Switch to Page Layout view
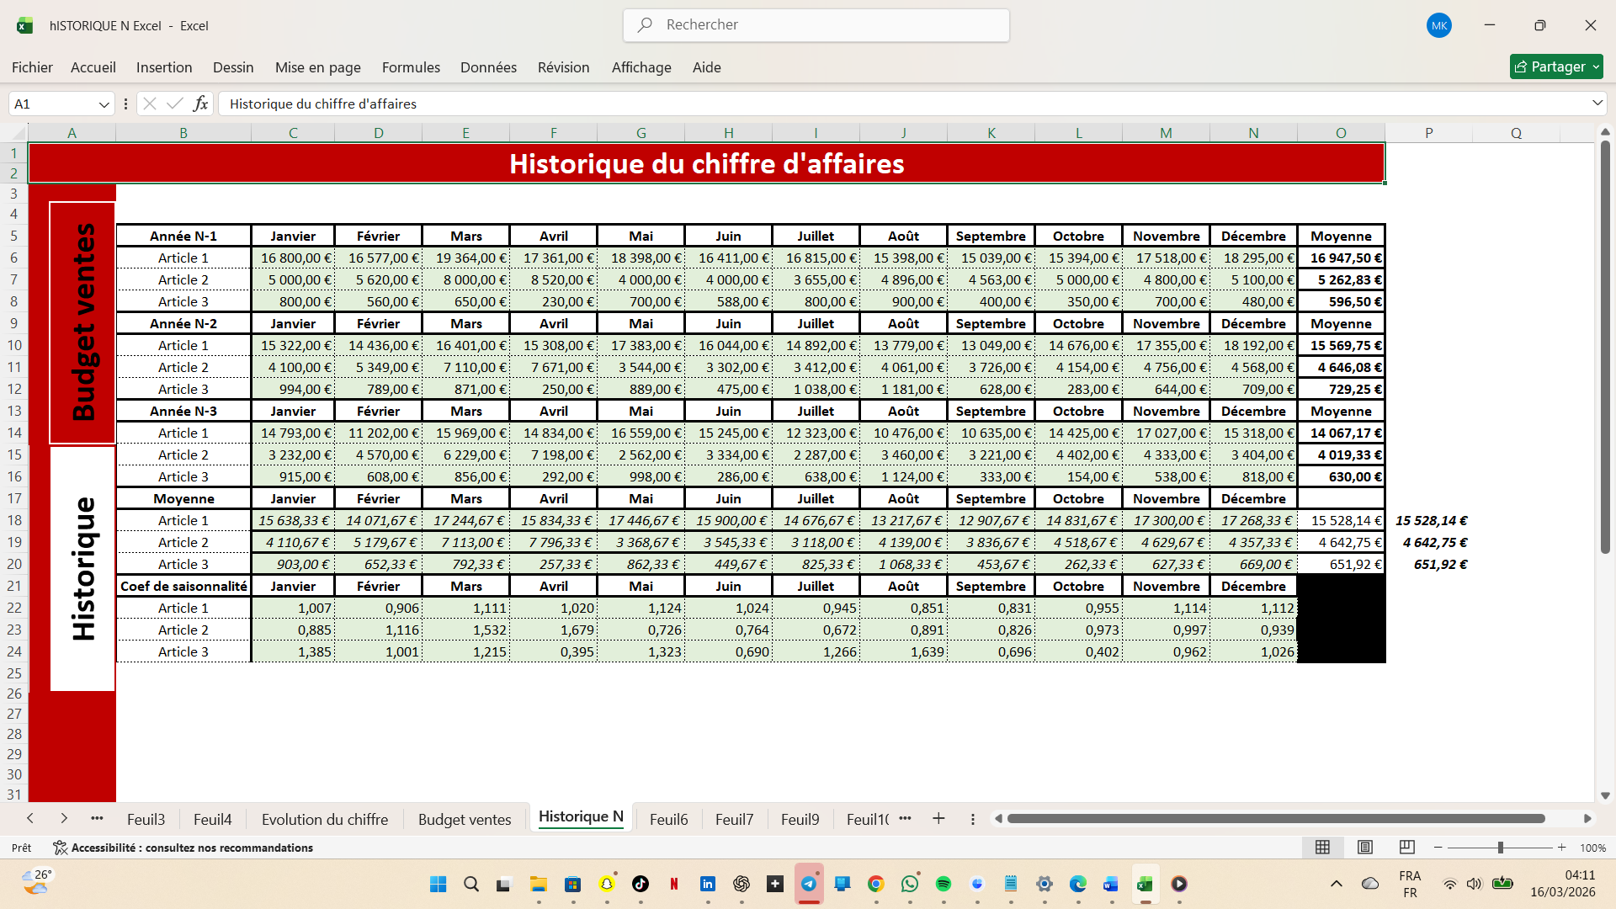This screenshot has height=909, width=1616. 1365,848
